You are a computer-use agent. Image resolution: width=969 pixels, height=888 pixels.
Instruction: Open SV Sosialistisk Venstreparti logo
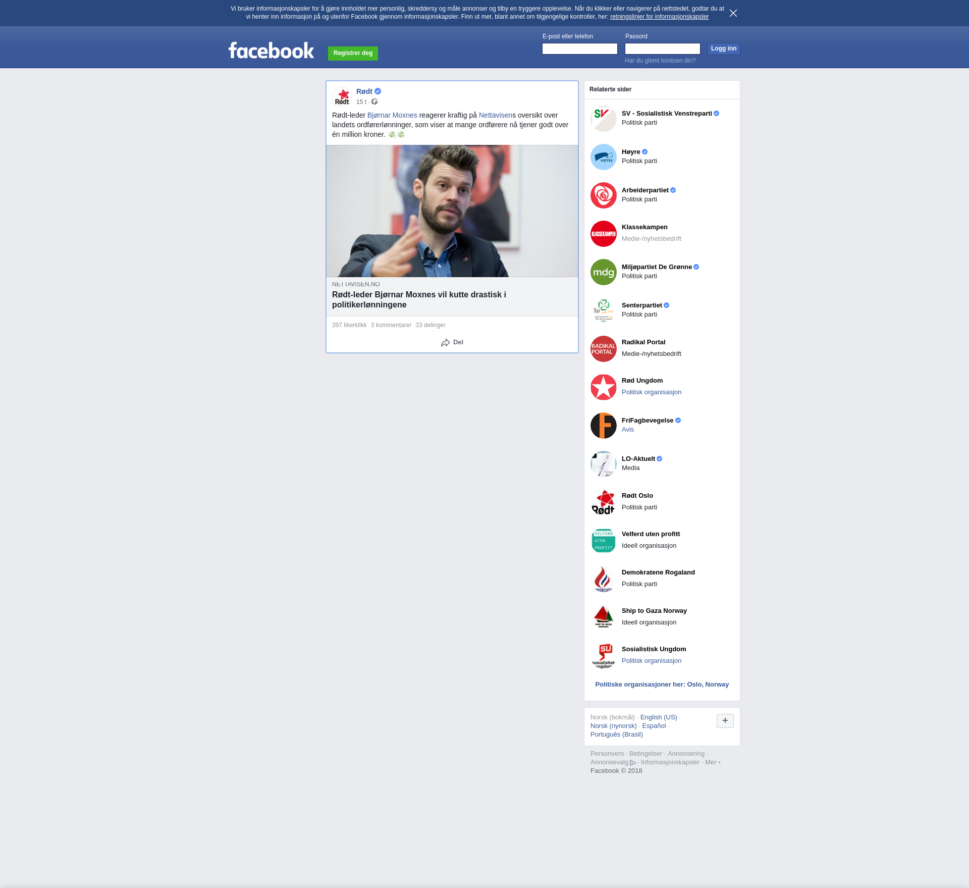point(604,119)
